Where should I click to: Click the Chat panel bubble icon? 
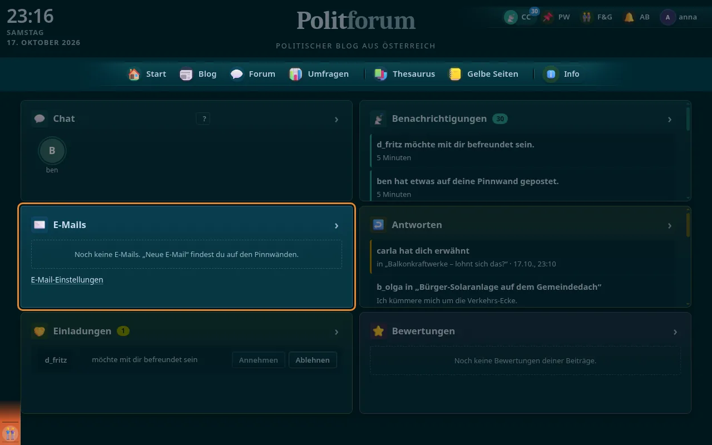pyautogui.click(x=39, y=118)
